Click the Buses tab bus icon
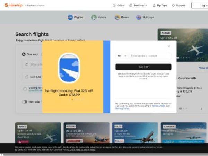 (117, 17)
